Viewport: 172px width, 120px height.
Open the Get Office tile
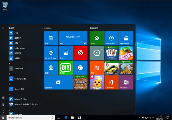tap(112, 82)
